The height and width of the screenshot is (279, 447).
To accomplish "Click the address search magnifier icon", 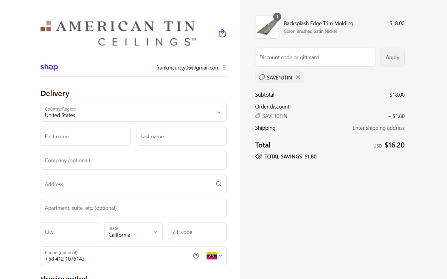I will [x=219, y=184].
